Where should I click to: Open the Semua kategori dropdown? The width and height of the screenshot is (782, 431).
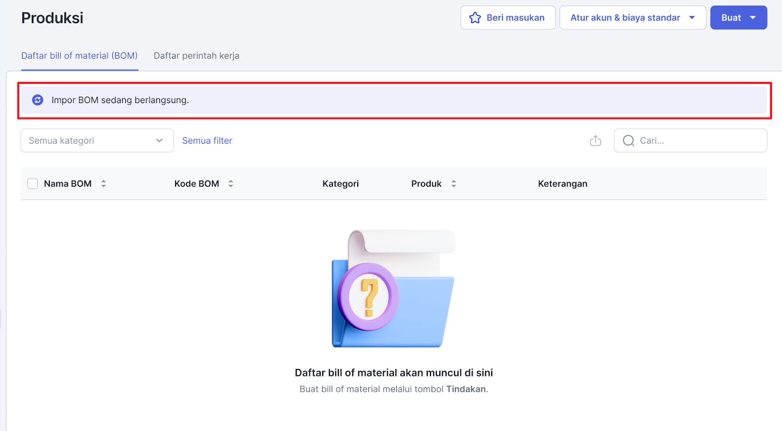coord(97,141)
